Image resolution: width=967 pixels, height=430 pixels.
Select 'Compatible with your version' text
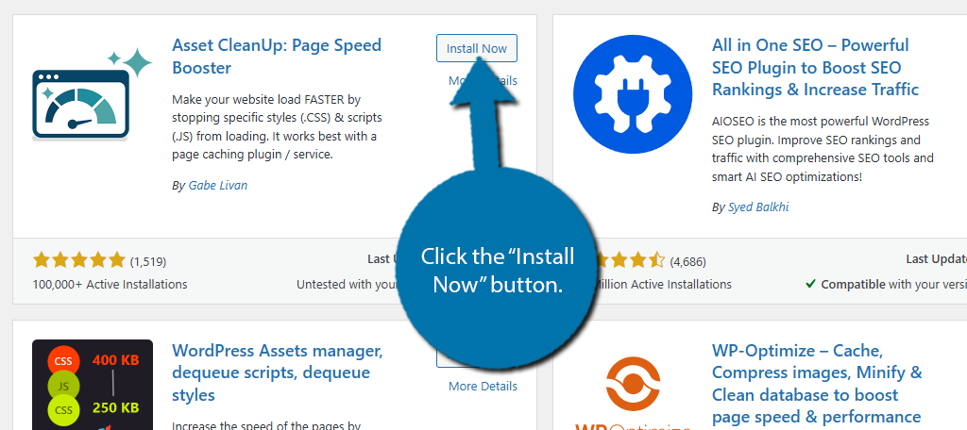pyautogui.click(x=891, y=285)
